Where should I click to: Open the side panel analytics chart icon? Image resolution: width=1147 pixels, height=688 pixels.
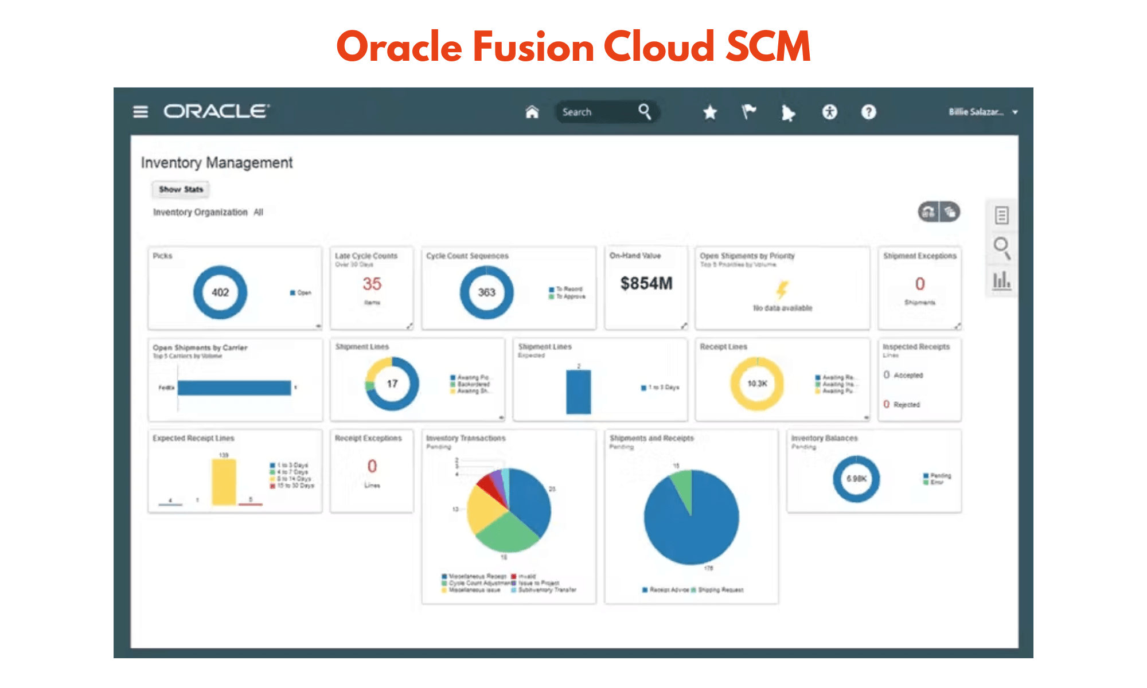coord(1001,281)
